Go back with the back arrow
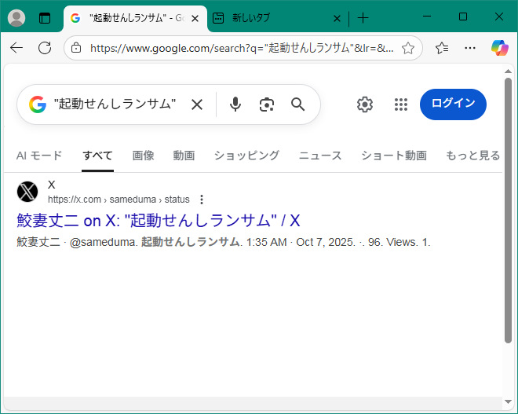Image resolution: width=518 pixels, height=414 pixels. 16,48
